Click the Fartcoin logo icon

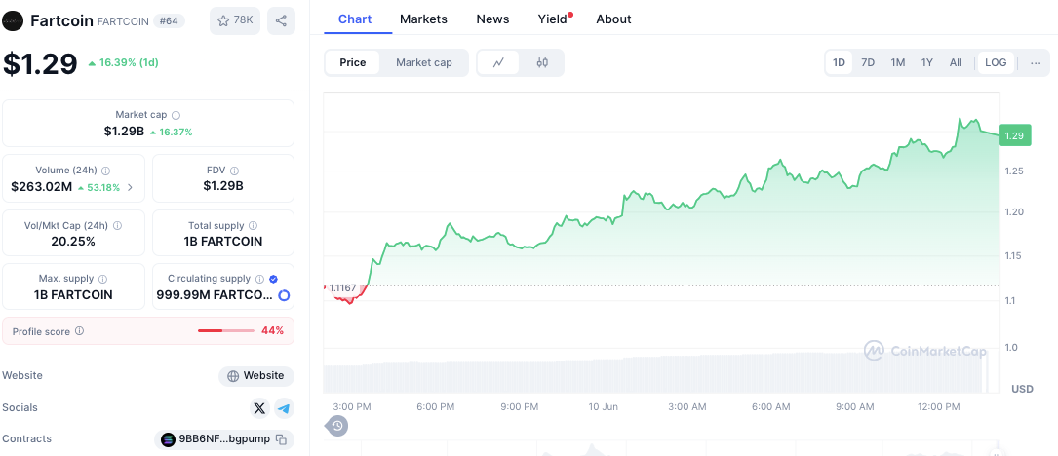13,20
